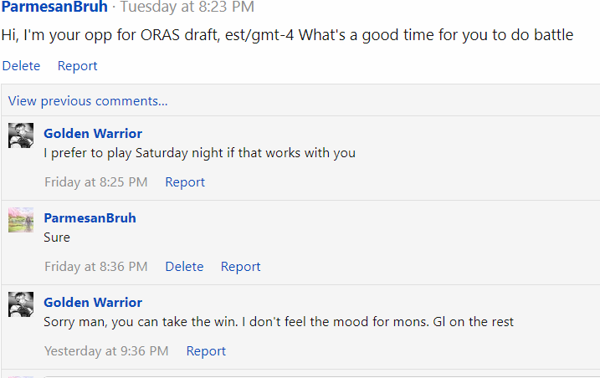The image size is (600, 378).
Task: Open ParmesanBruh profile from the top post header
Action: point(54,8)
